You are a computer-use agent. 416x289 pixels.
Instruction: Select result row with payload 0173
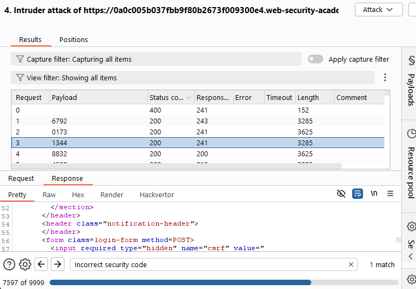(x=198, y=132)
